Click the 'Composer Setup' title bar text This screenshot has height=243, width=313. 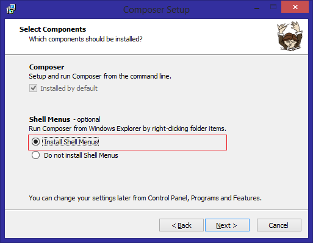156,10
